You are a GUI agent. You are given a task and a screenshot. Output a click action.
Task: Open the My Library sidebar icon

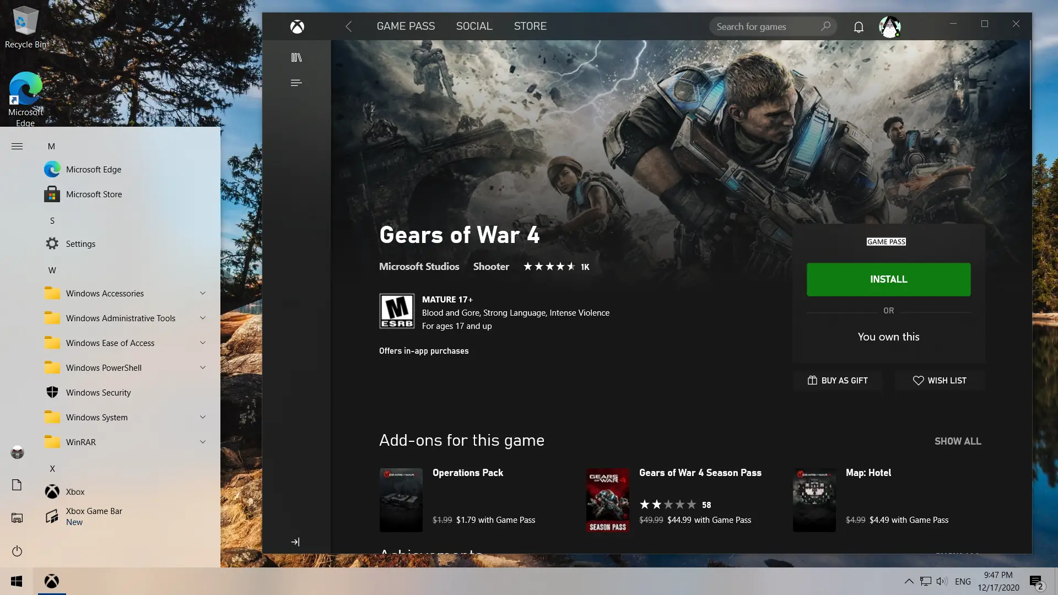click(296, 57)
